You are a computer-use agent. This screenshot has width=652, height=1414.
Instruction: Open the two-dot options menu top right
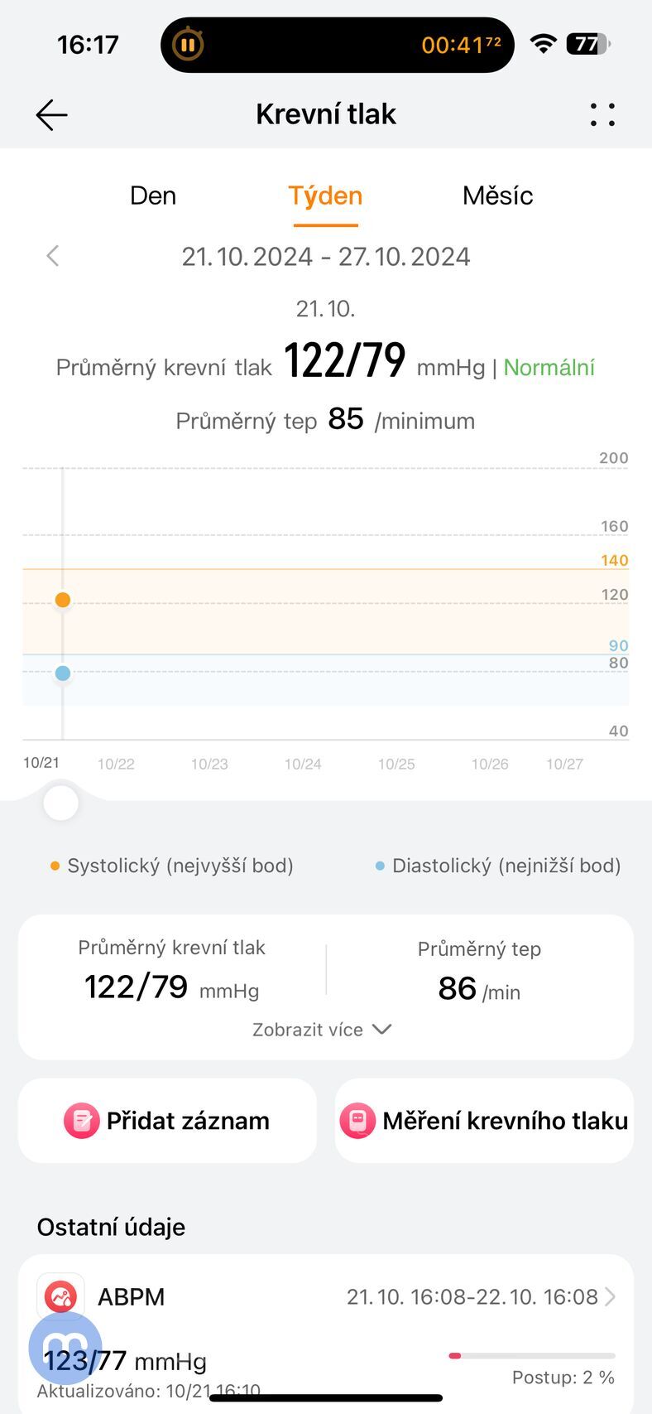pos(602,115)
